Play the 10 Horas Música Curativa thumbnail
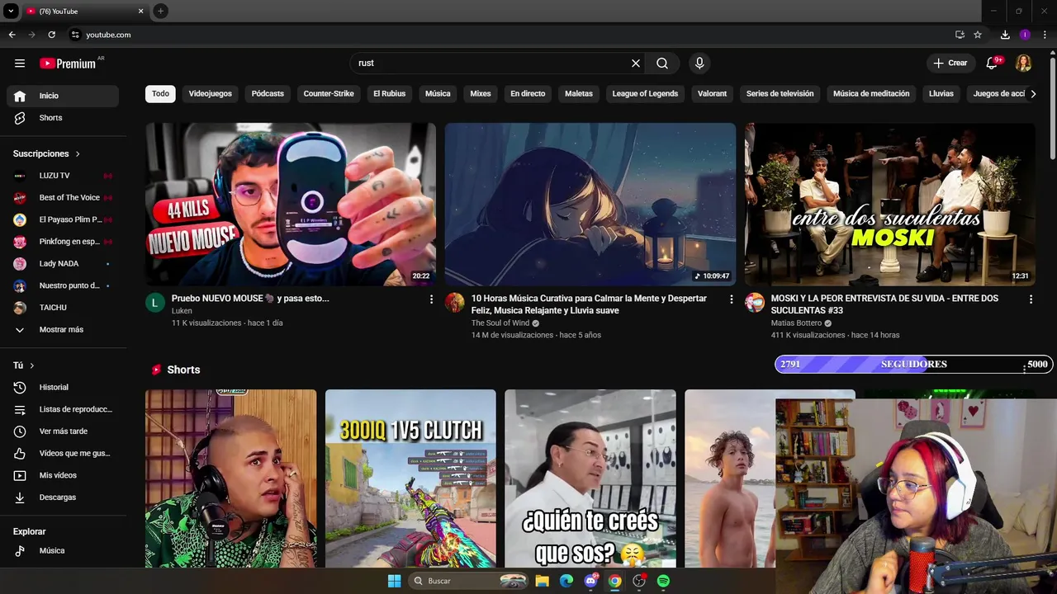Image resolution: width=1057 pixels, height=594 pixels. pos(590,204)
